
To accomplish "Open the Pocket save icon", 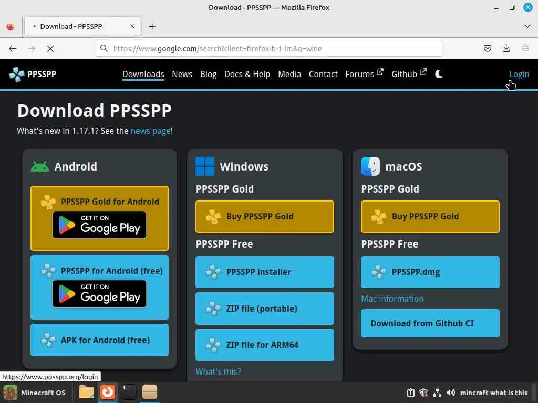I will (487, 48).
